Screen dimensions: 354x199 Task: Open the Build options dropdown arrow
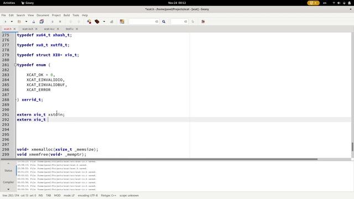(x=104, y=22)
